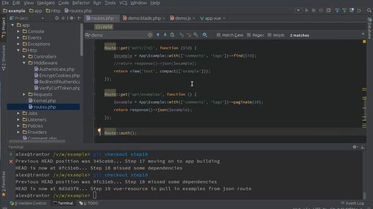Open Project panel settings gear
This screenshot has height=209, width=373.
coord(72,18)
